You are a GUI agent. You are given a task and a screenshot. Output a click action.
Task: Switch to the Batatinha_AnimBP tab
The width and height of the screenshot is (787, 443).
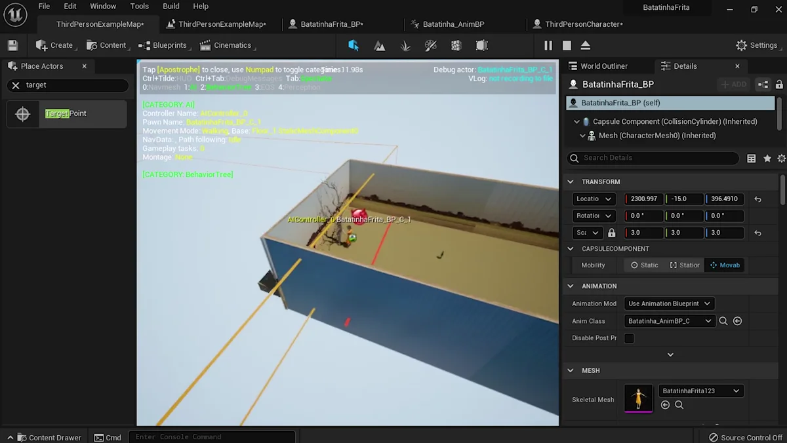[x=453, y=24]
